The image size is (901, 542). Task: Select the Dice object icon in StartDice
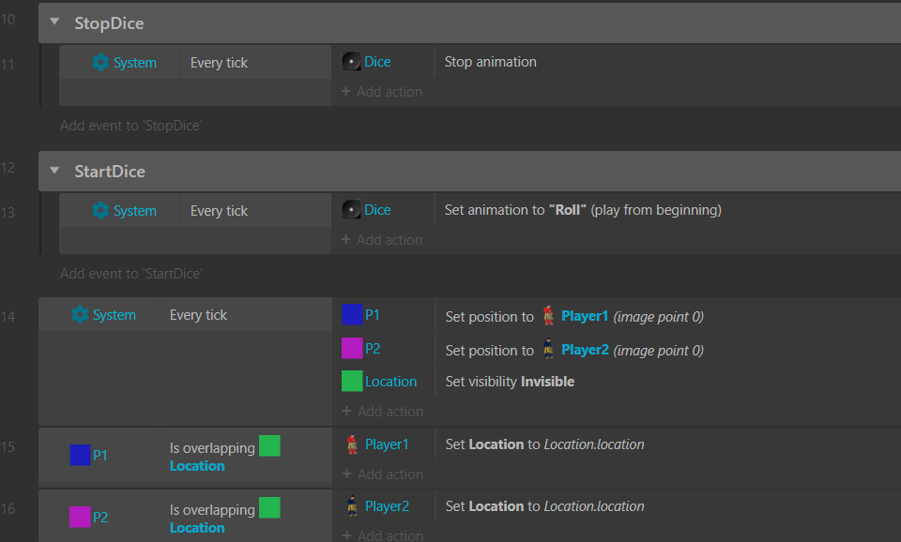pyautogui.click(x=351, y=210)
